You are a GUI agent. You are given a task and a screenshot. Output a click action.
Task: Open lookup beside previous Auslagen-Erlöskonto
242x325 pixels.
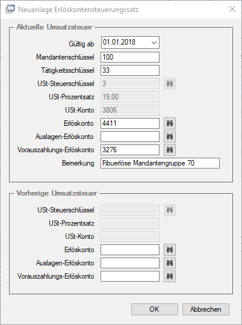170,263
